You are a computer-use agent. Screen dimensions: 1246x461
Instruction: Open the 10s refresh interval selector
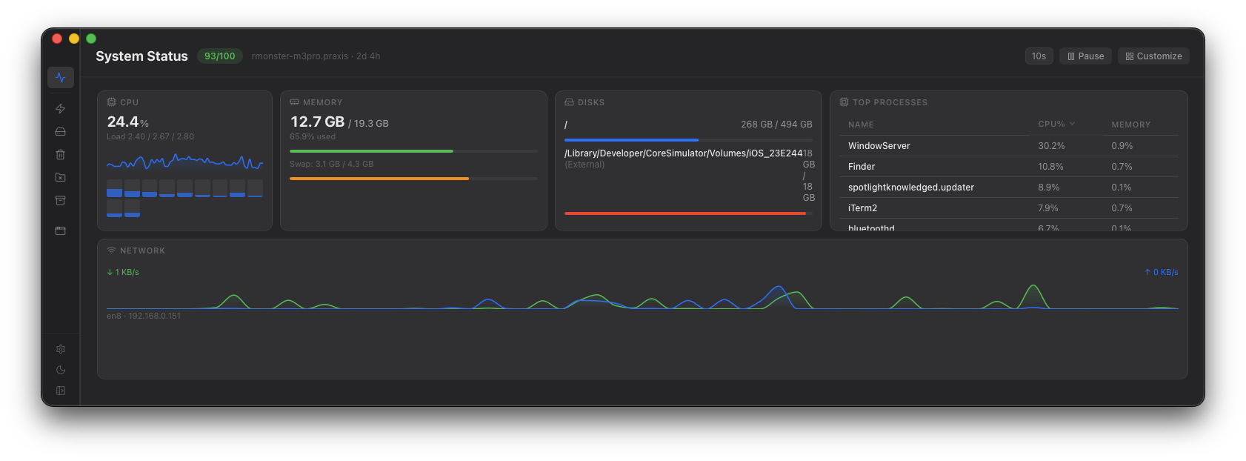coord(1039,56)
